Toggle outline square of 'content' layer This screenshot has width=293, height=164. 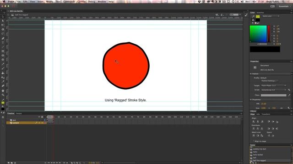click(x=45, y=123)
